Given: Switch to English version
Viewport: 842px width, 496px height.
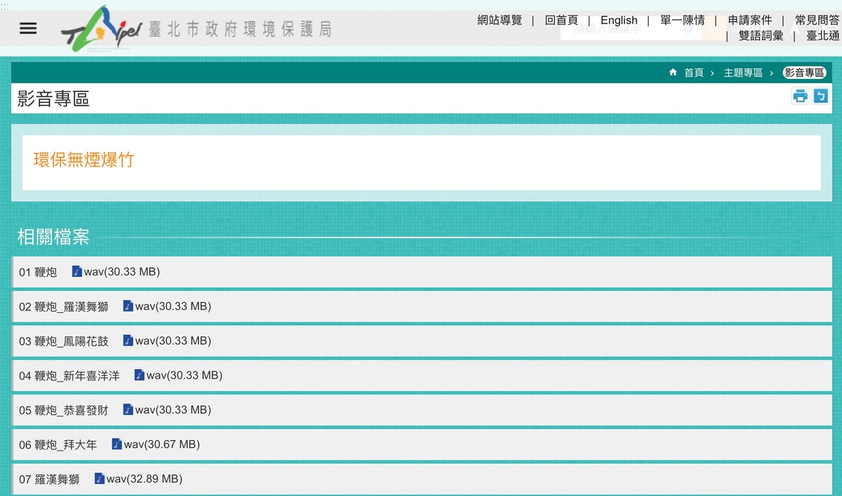Looking at the screenshot, I should pos(618,20).
